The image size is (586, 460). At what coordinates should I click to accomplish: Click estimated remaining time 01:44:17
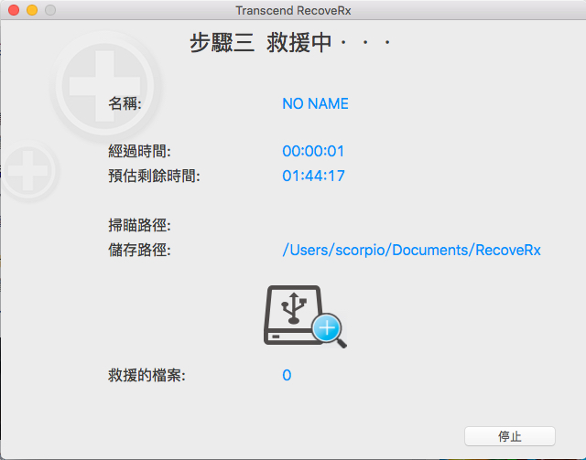pyautogui.click(x=313, y=176)
